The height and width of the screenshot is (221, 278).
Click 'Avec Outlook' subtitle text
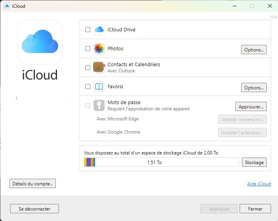121,71
